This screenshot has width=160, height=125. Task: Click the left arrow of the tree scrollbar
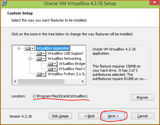click(15, 82)
